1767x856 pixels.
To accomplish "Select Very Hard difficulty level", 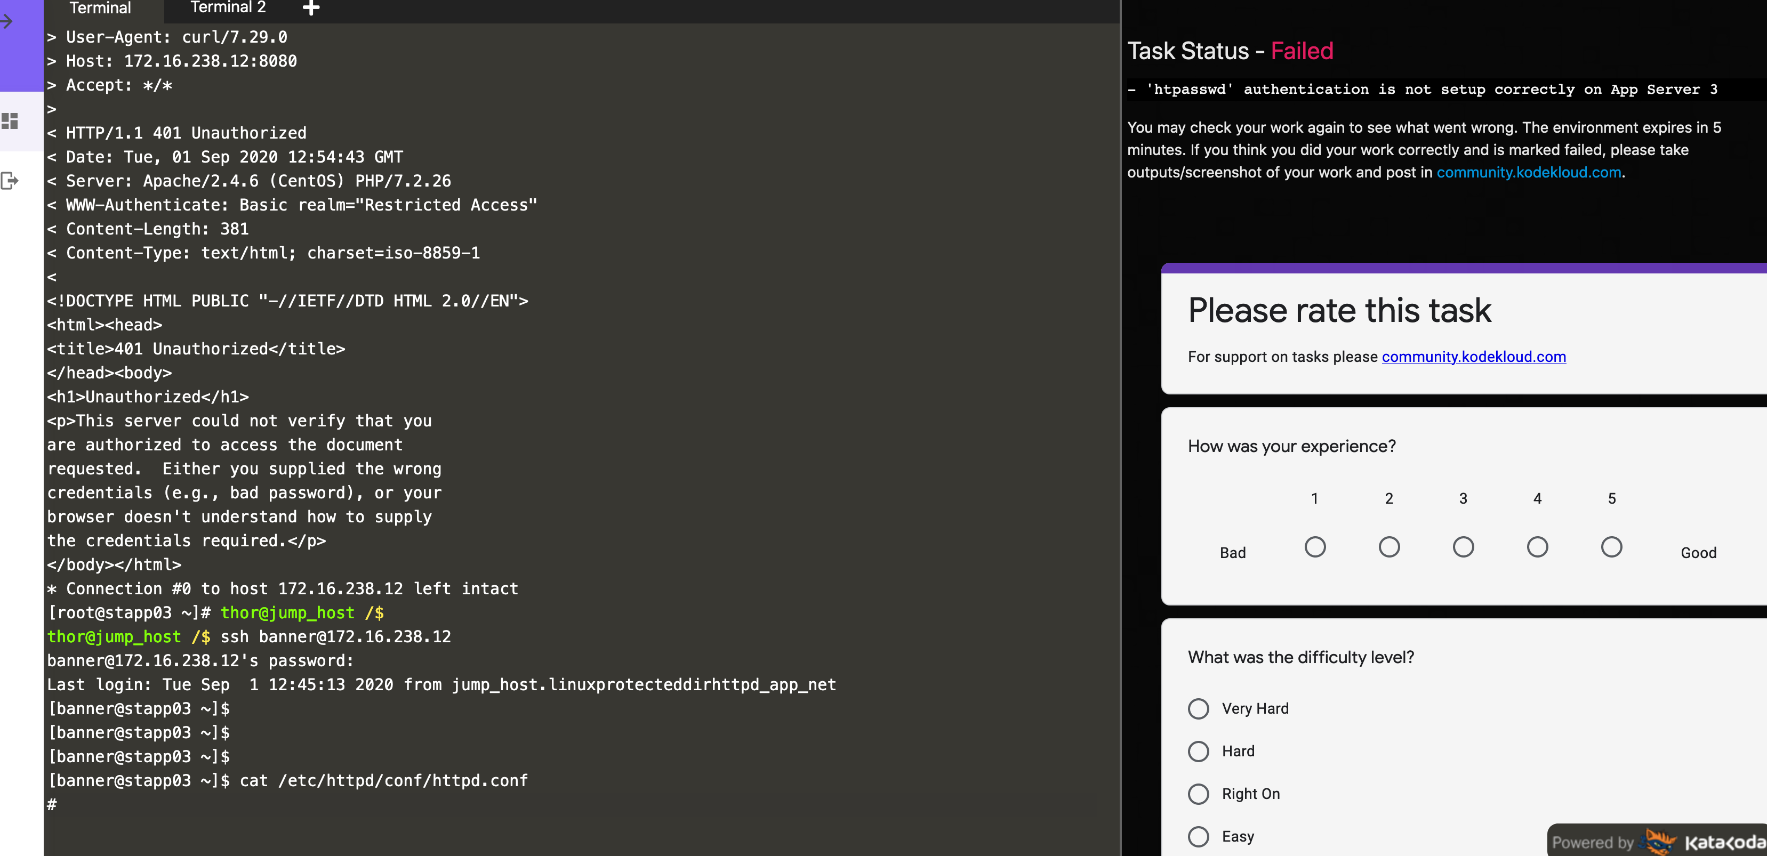I will click(x=1198, y=708).
